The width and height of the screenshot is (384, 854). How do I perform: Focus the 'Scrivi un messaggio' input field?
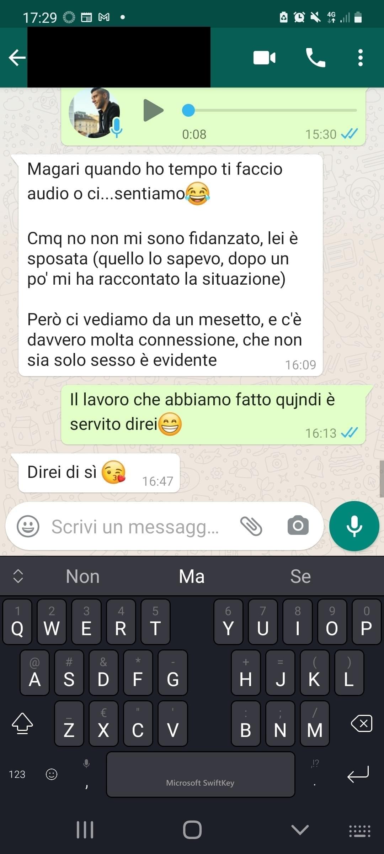pos(135,527)
